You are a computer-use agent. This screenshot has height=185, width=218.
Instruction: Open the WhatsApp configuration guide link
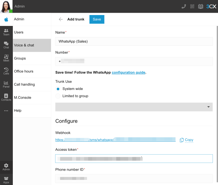coord(129,72)
